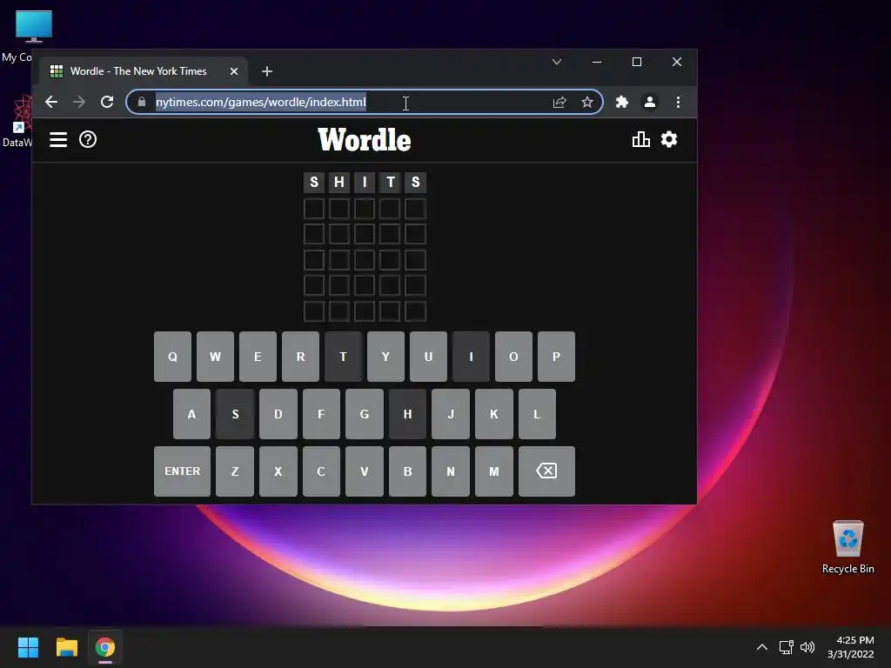This screenshot has height=668, width=891.
Task: Share this page using the share icon
Action: (559, 102)
